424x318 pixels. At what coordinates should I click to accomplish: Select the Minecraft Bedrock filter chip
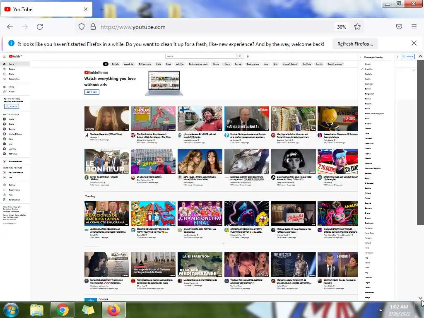point(290,64)
